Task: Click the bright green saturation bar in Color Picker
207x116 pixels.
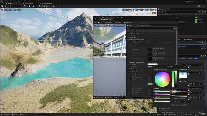Action: pyautogui.click(x=173, y=79)
